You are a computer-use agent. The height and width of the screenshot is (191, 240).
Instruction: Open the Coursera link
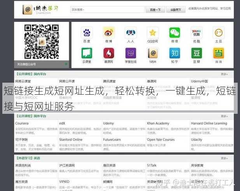click(22, 123)
